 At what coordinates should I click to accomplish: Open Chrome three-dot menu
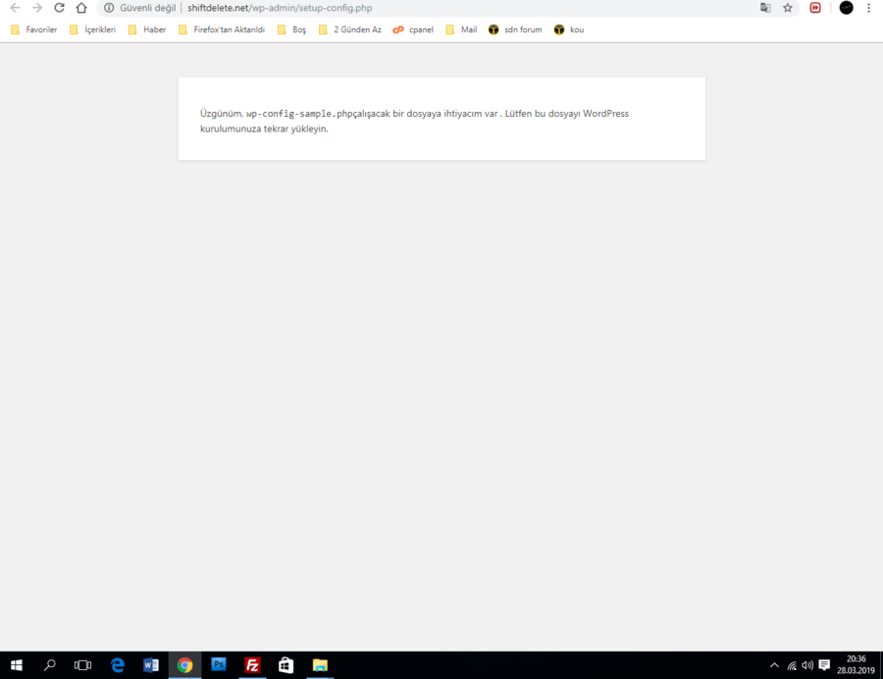click(x=869, y=8)
